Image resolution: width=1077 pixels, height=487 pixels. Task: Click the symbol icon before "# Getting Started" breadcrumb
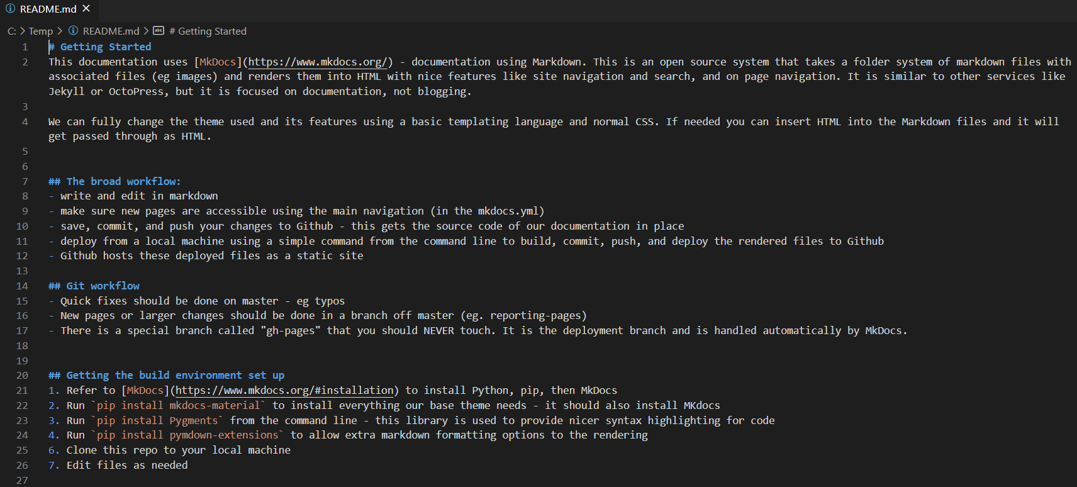pyautogui.click(x=159, y=31)
